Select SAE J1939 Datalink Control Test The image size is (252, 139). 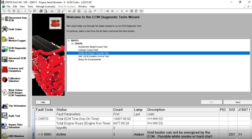coord(93,56)
